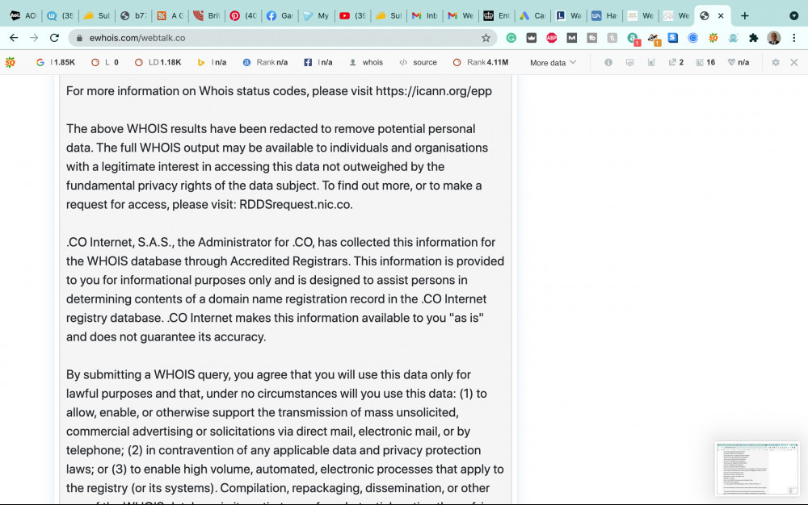Open the whois link in SEOquake bar
808x505 pixels.
click(x=366, y=62)
